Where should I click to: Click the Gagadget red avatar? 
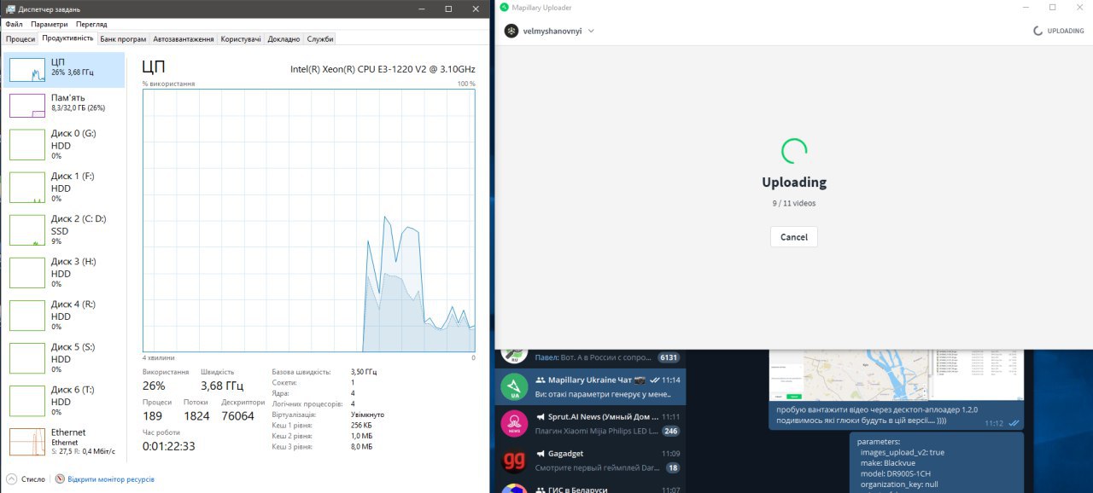514,461
